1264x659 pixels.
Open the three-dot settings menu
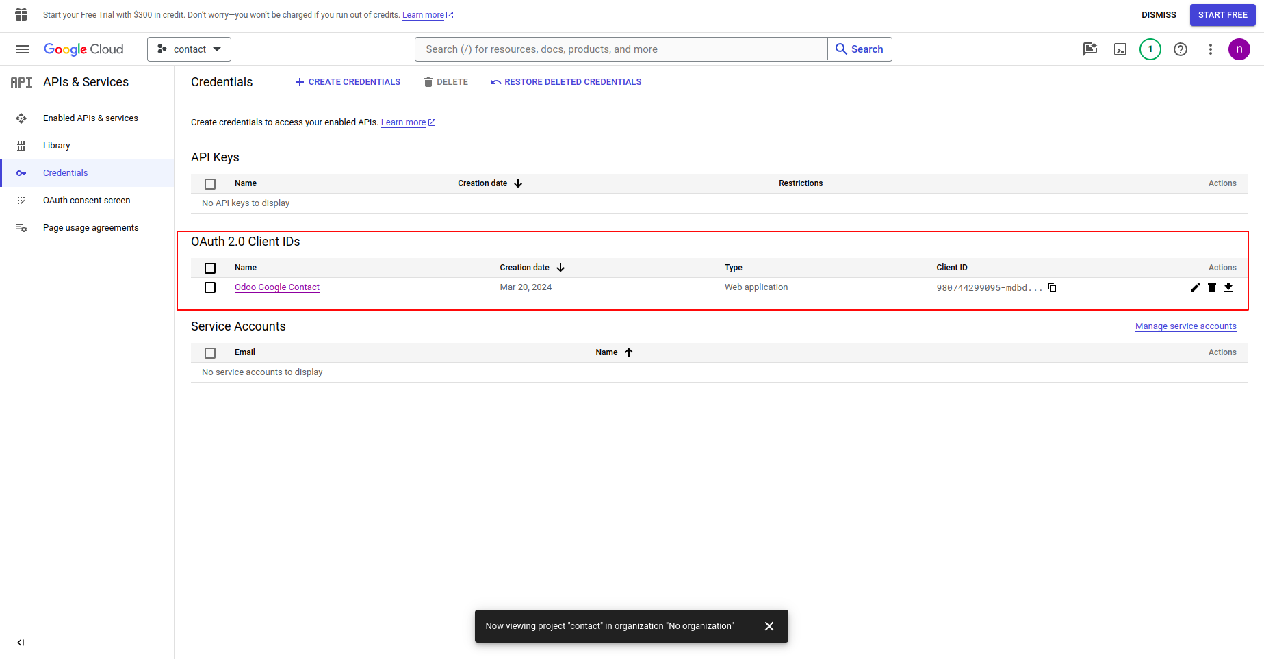click(x=1211, y=49)
